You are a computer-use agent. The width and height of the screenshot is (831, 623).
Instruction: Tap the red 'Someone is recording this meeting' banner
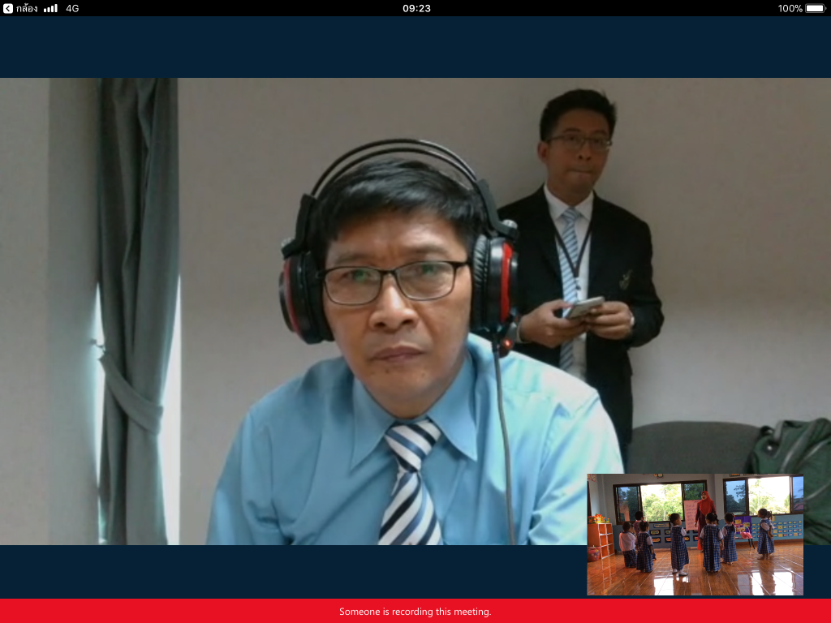pyautogui.click(x=415, y=611)
